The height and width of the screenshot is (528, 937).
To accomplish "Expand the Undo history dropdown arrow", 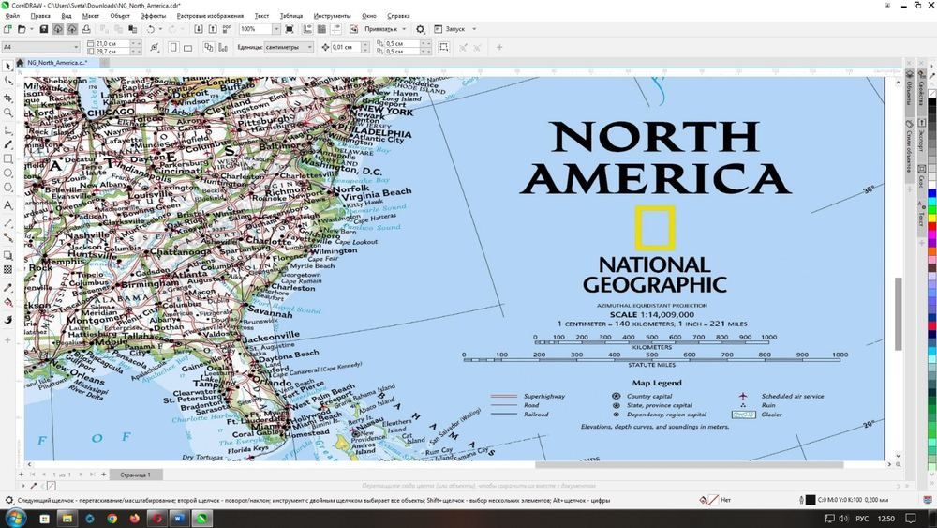I will [160, 29].
